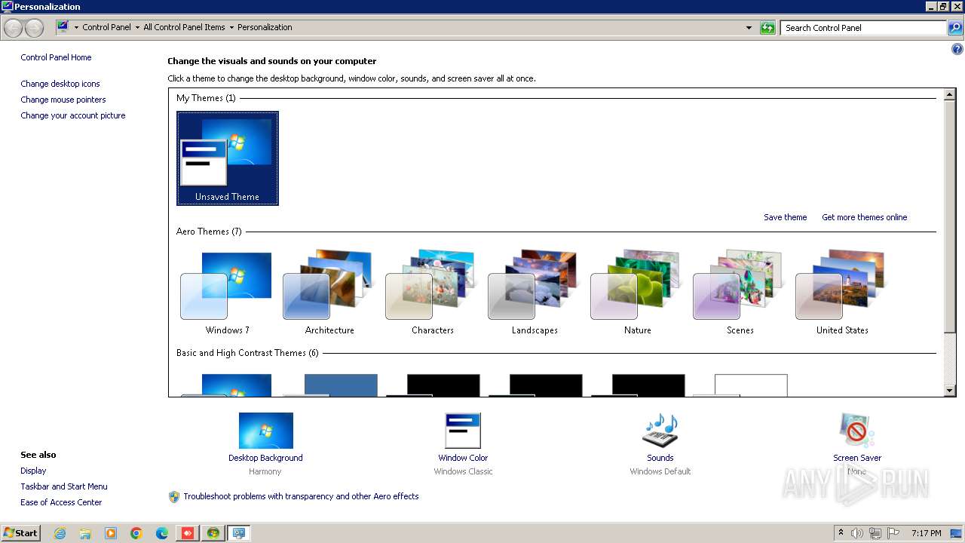Troubleshoot transparency and Aero effects link

coord(301,496)
